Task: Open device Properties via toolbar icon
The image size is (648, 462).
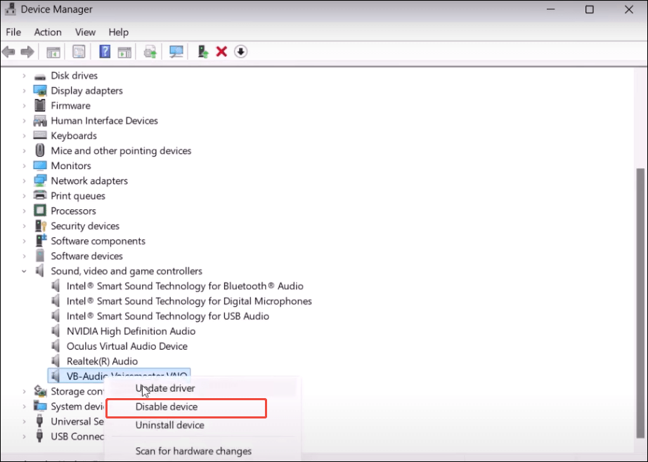Action: tap(79, 51)
